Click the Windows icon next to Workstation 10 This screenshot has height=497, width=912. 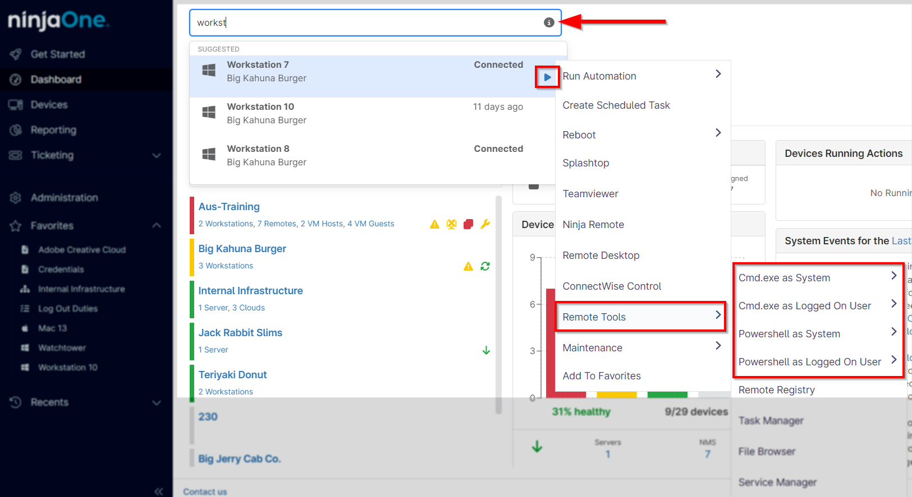[x=209, y=112]
